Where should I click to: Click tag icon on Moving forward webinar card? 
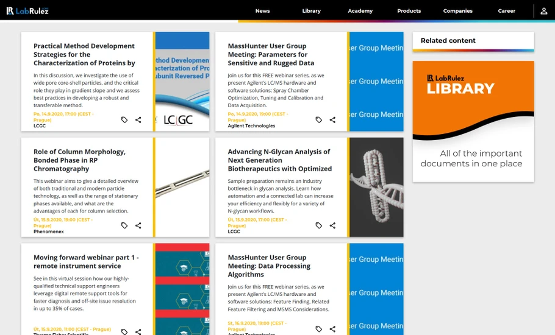point(124,331)
